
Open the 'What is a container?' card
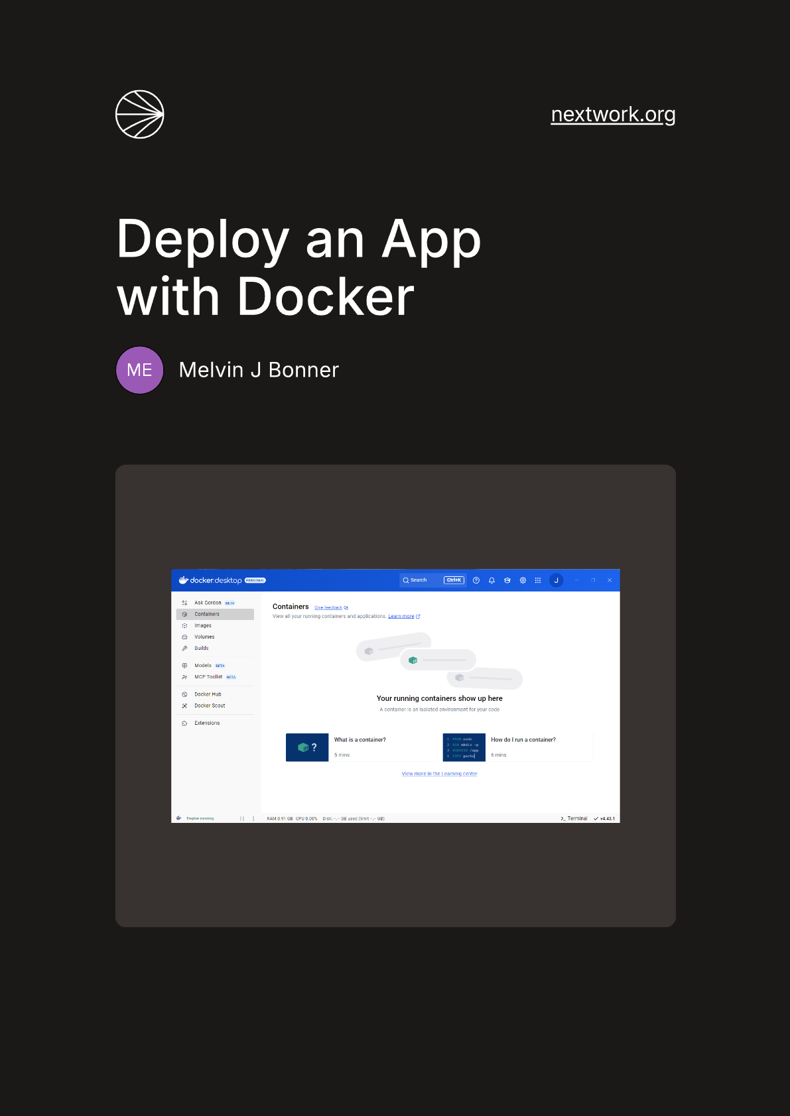[x=360, y=747]
